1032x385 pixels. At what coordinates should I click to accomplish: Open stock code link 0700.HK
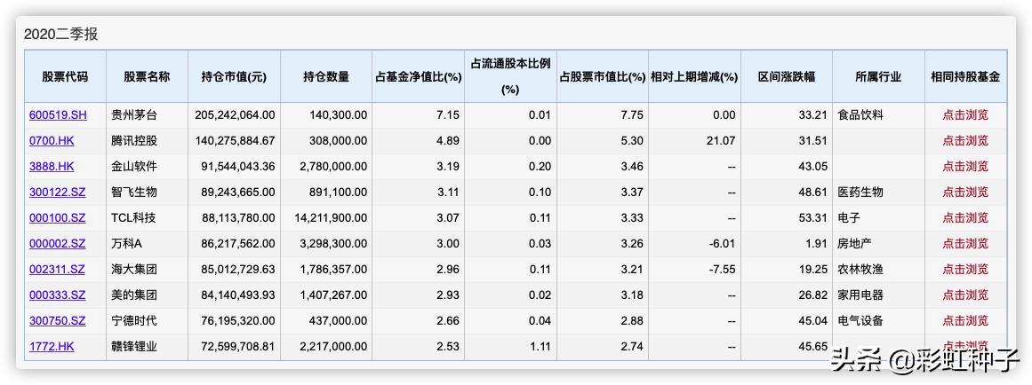(x=52, y=140)
